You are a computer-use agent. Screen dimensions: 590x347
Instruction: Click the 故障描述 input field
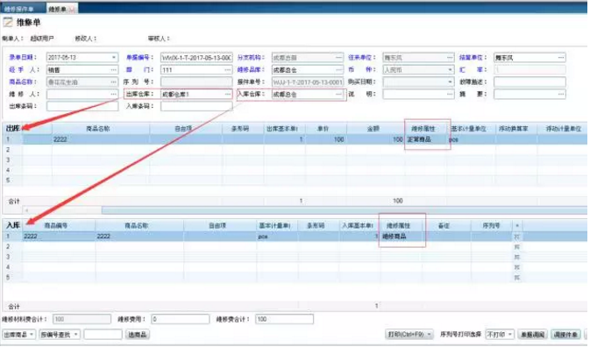[530, 82]
